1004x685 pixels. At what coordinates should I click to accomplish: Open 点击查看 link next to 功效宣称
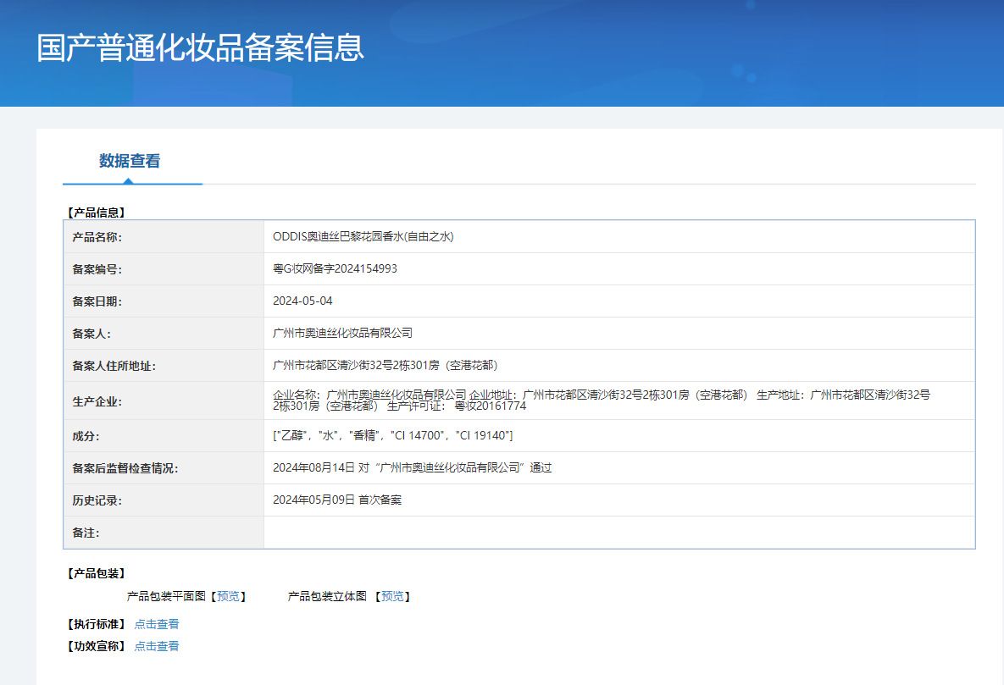coord(156,646)
